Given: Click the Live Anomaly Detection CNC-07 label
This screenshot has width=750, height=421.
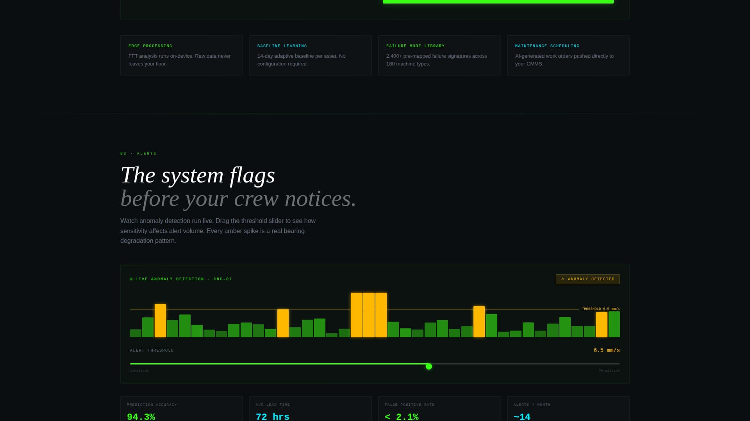Looking at the screenshot, I should click(184, 279).
